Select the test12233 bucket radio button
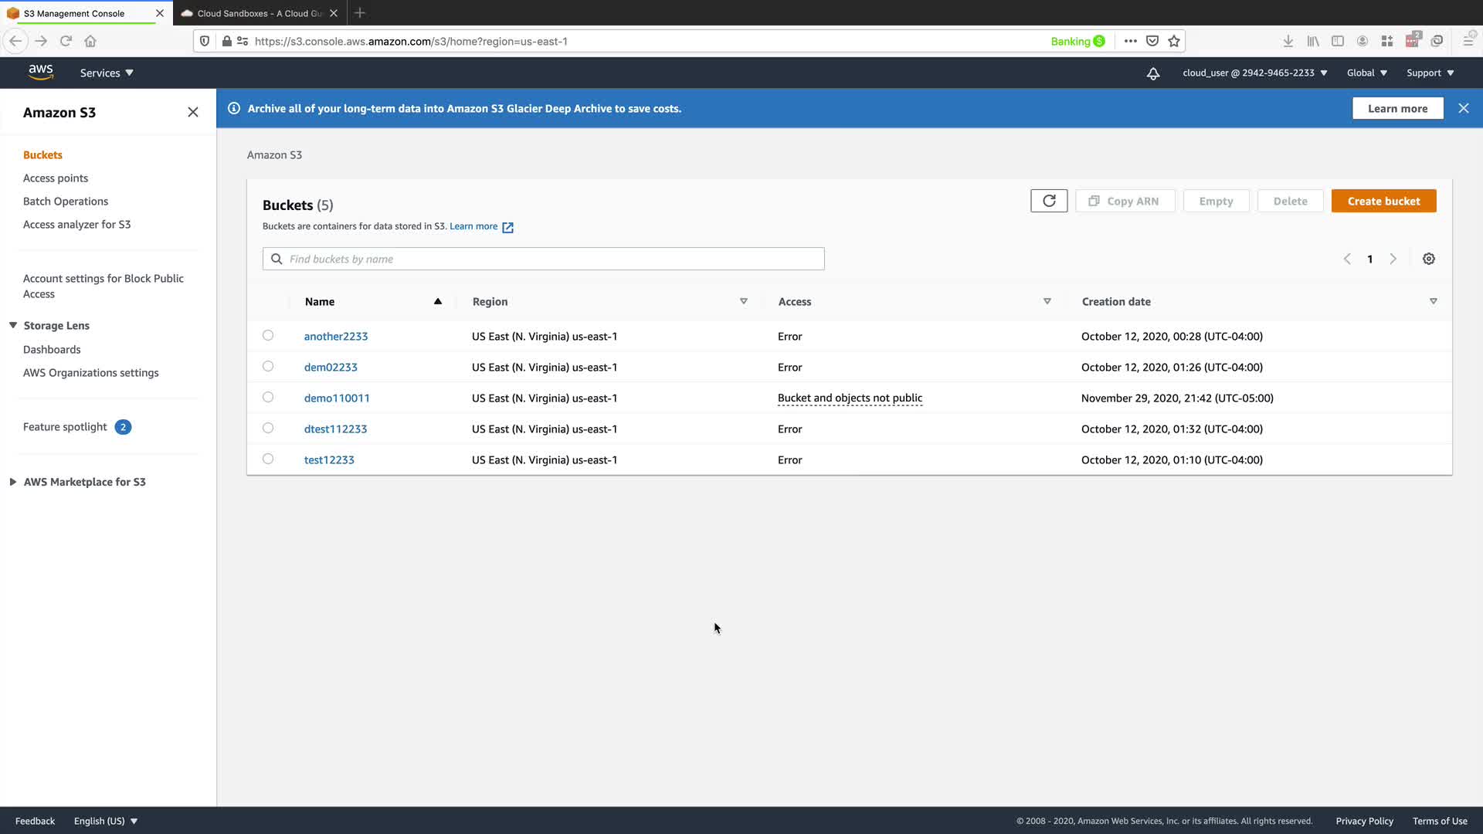The width and height of the screenshot is (1483, 834). (268, 459)
